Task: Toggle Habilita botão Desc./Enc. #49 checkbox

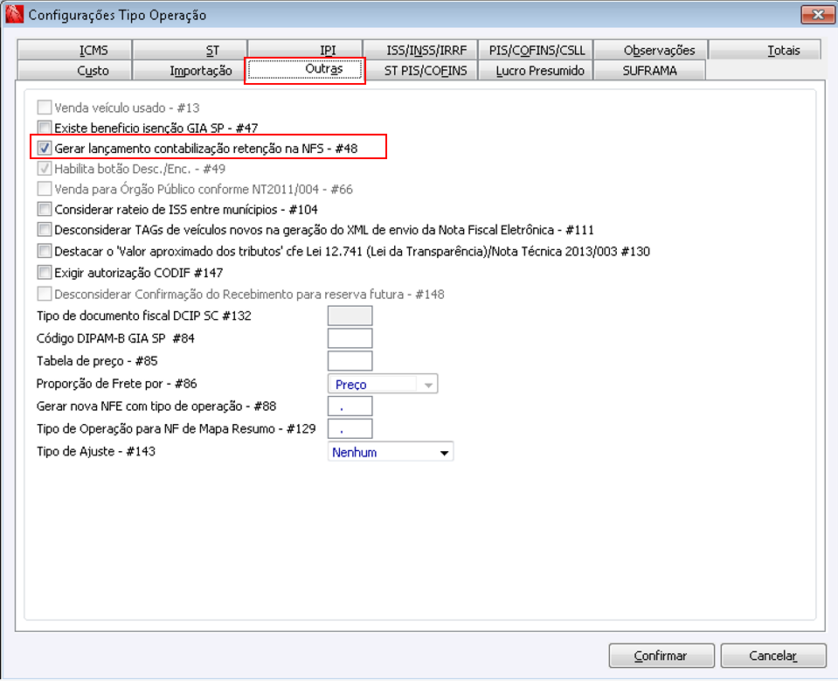Action: [45, 169]
